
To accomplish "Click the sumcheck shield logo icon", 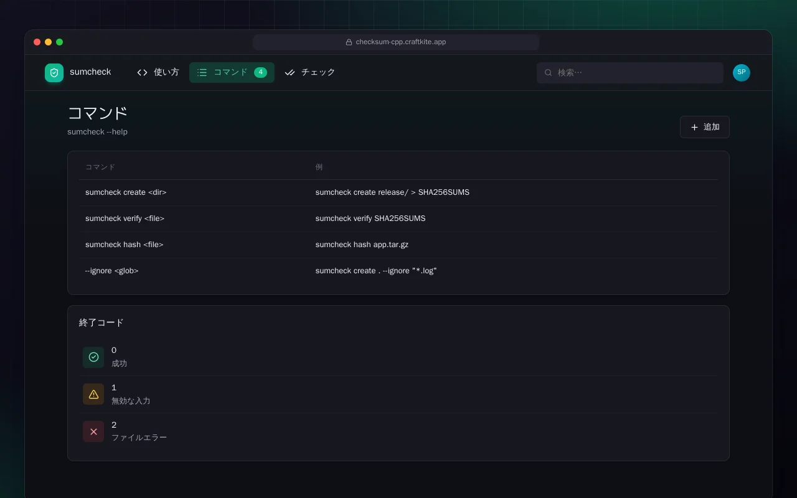I will 54,73.
